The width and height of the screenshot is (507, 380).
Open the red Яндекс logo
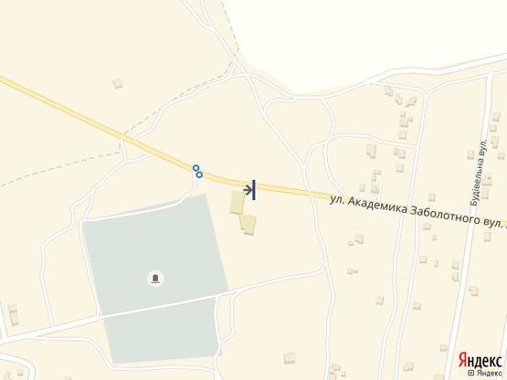tap(480, 360)
